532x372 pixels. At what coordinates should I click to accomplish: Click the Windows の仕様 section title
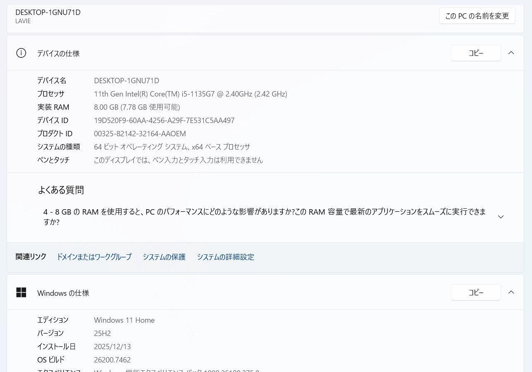point(63,293)
